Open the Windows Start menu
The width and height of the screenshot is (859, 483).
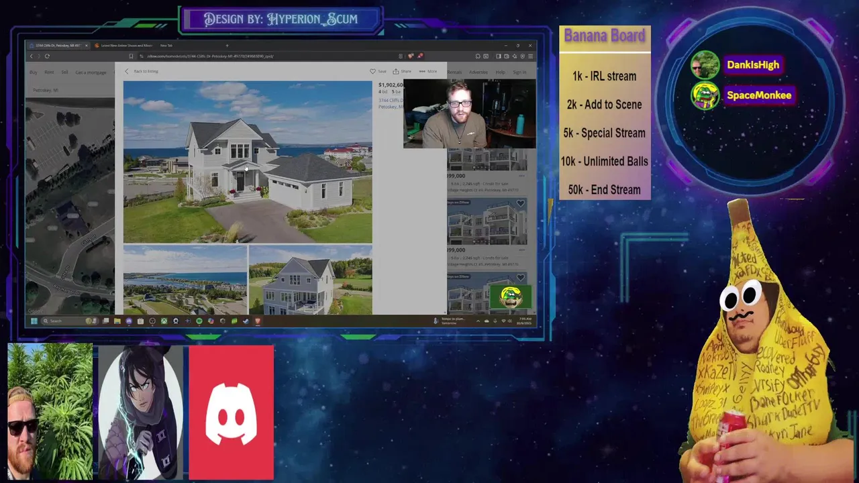[x=34, y=321]
